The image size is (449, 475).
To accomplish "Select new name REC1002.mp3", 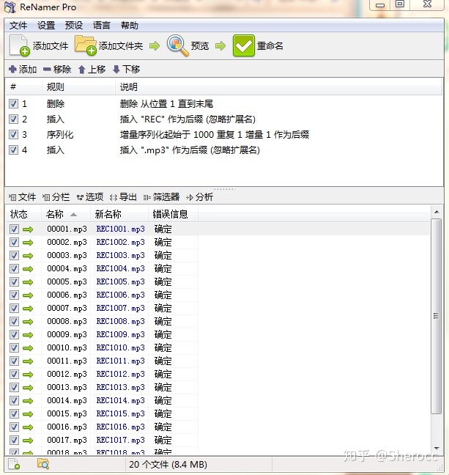I will (121, 243).
